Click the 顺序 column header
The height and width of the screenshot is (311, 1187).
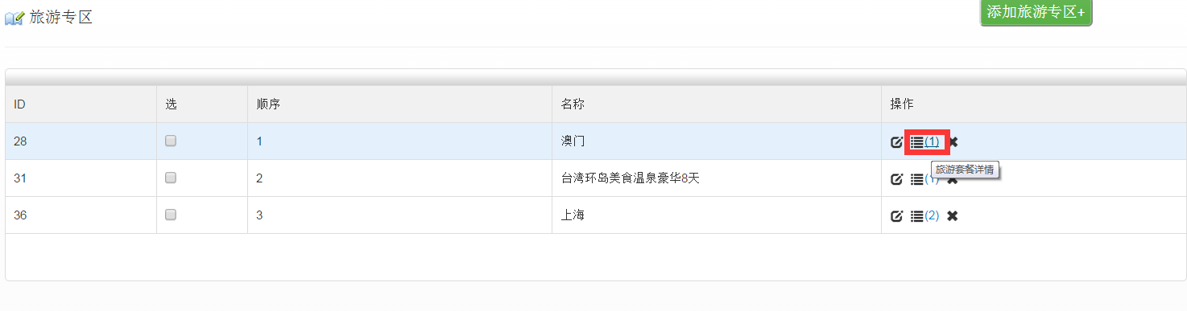click(268, 104)
